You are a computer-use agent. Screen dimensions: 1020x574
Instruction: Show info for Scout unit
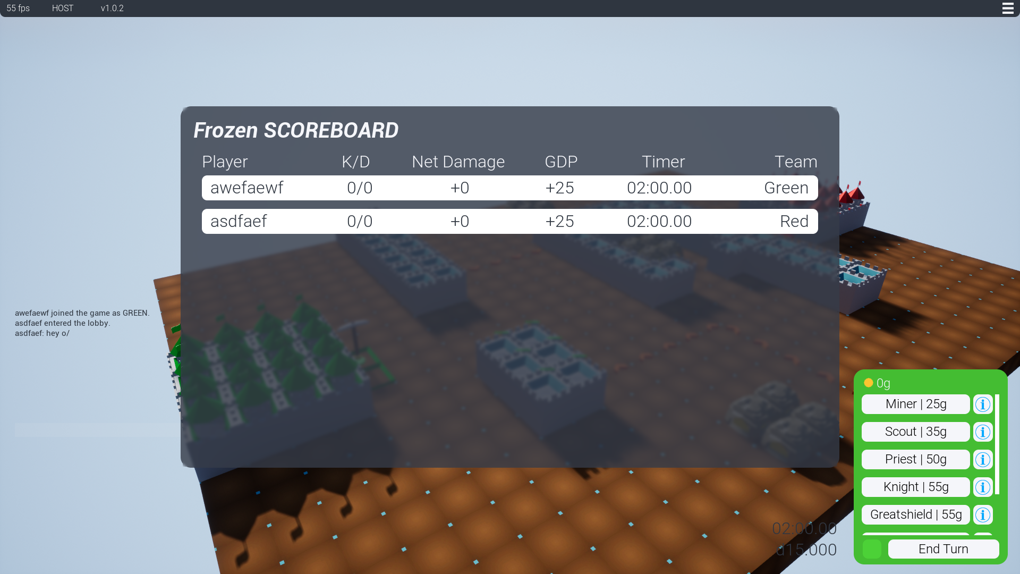(x=982, y=432)
